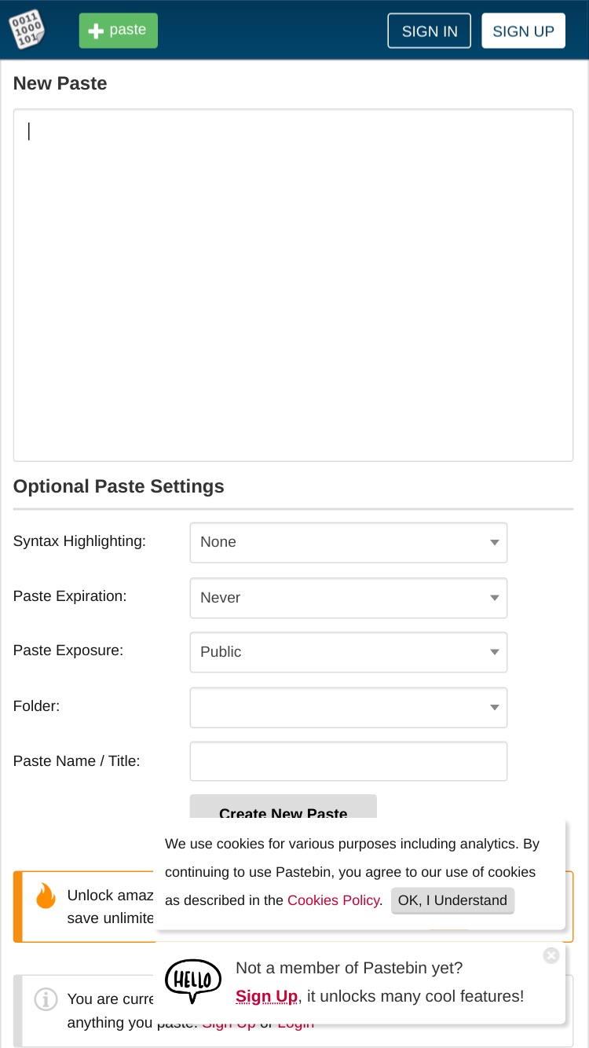589x1048 pixels.
Task: Focus the New Paste text area
Action: [293, 285]
